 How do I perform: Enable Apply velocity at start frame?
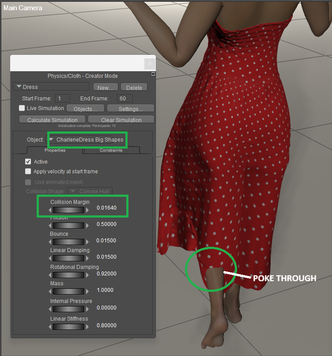(28, 172)
